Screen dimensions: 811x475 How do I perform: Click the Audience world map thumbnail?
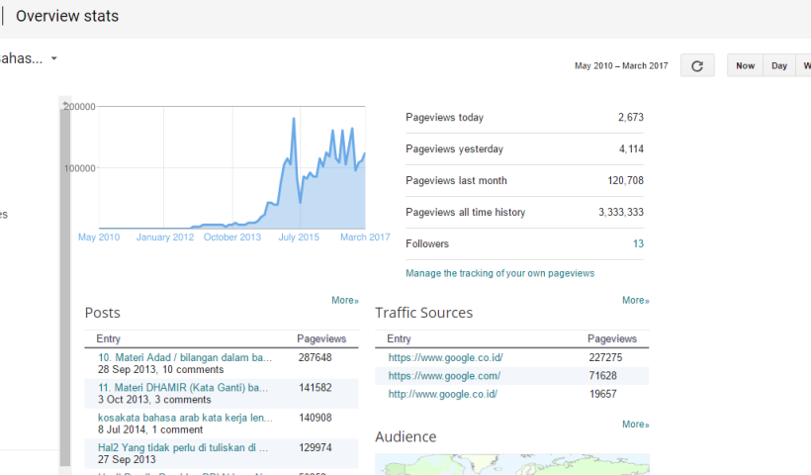511,464
